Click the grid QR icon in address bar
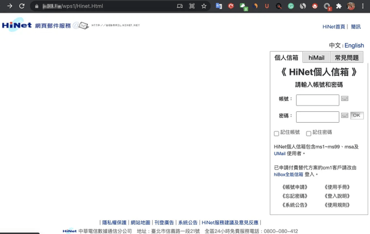The width and height of the screenshot is (370, 234). pos(192,6)
